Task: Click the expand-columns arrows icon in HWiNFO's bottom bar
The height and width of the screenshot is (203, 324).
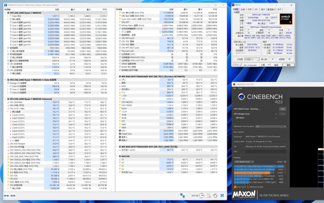Action: point(6,196)
